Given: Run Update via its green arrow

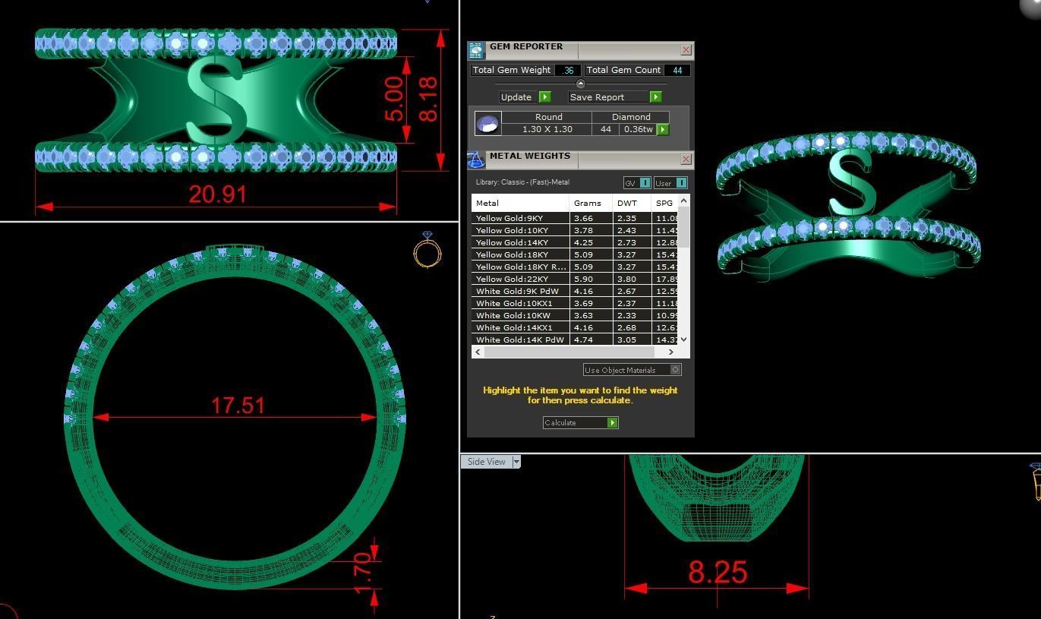Looking at the screenshot, I should [544, 97].
